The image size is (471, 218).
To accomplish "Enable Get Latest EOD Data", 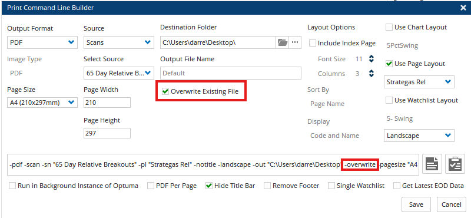I will tap(397, 186).
